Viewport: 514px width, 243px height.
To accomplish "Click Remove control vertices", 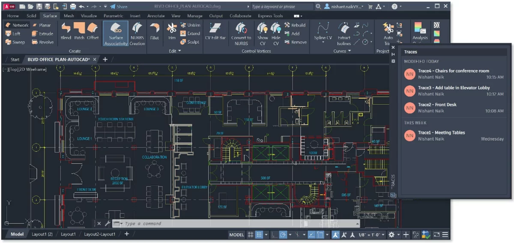I will 295,42.
